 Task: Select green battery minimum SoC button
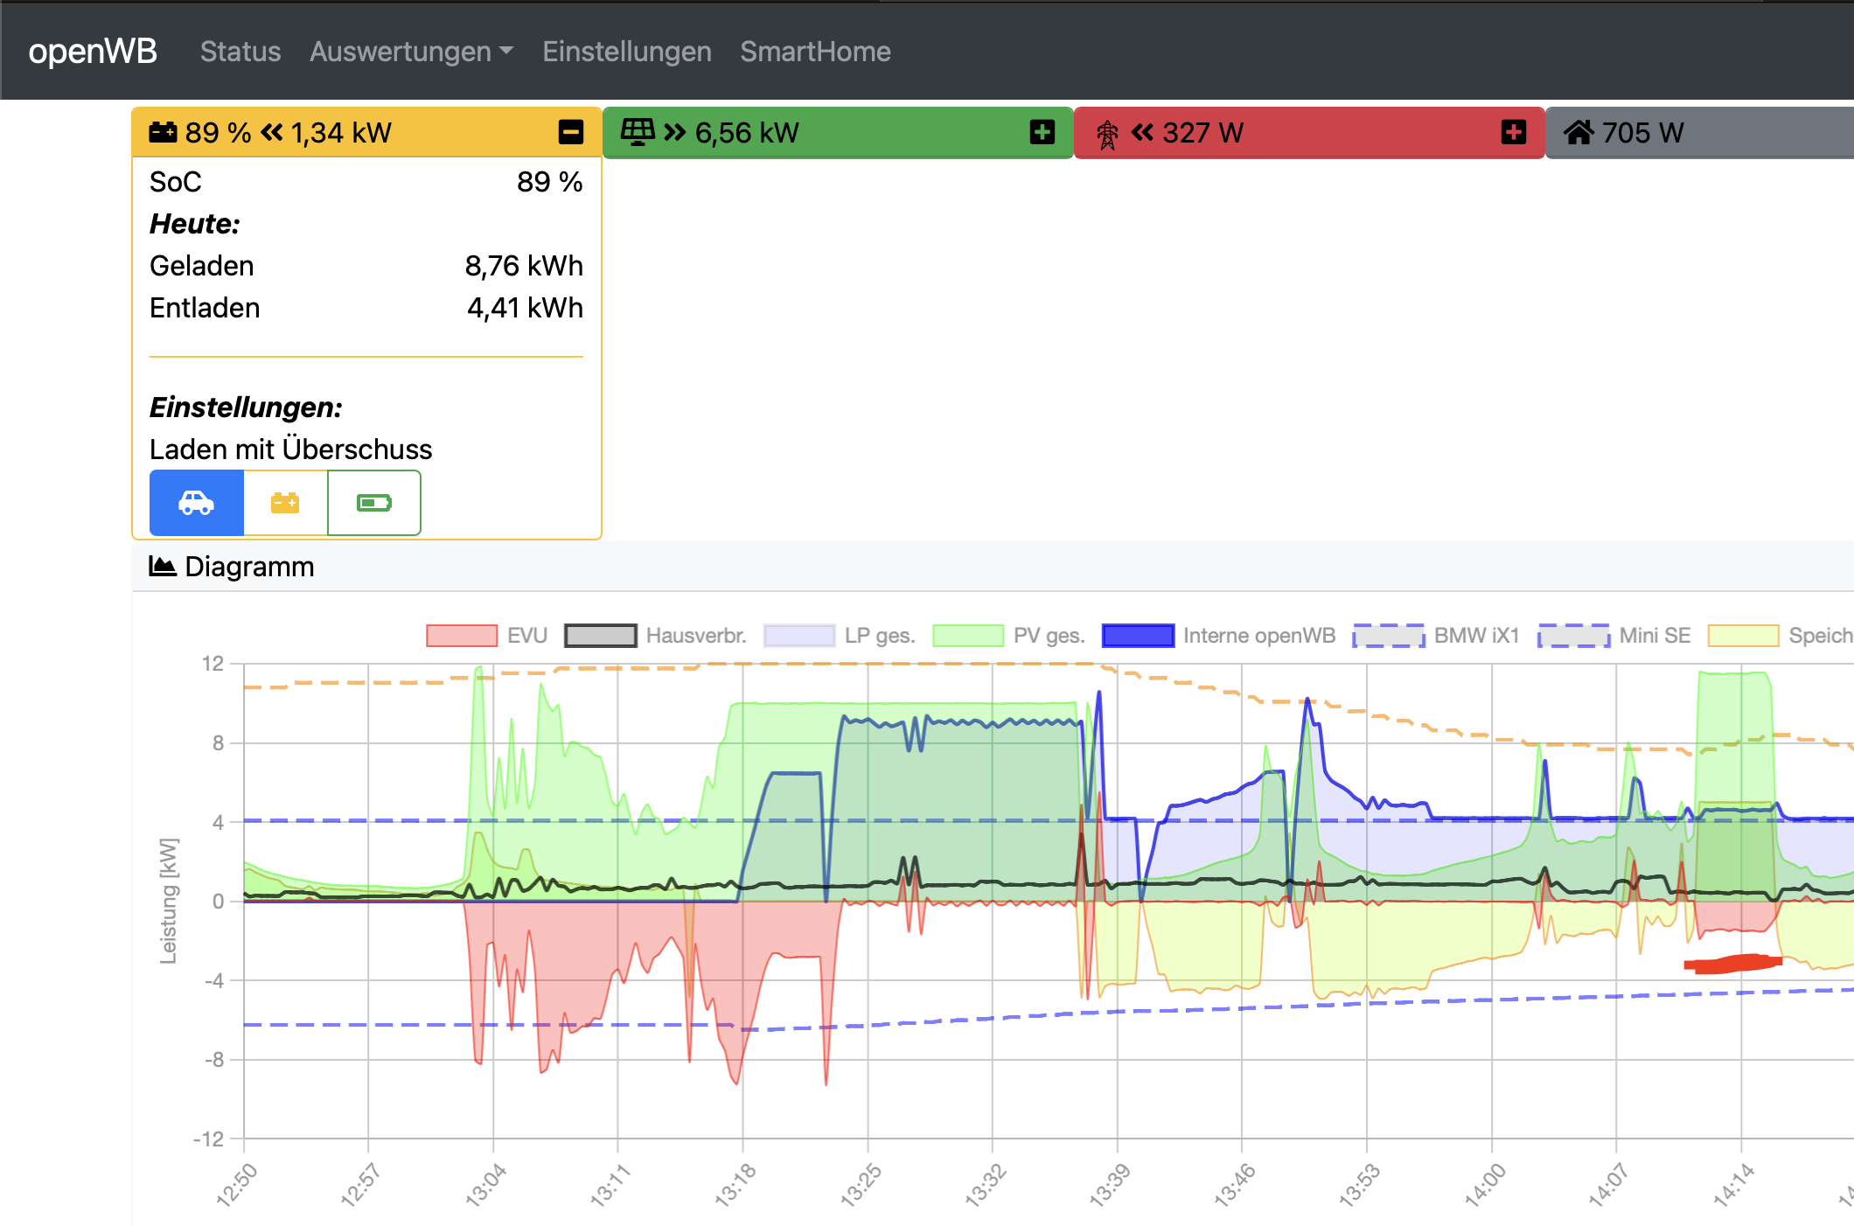tap(374, 503)
